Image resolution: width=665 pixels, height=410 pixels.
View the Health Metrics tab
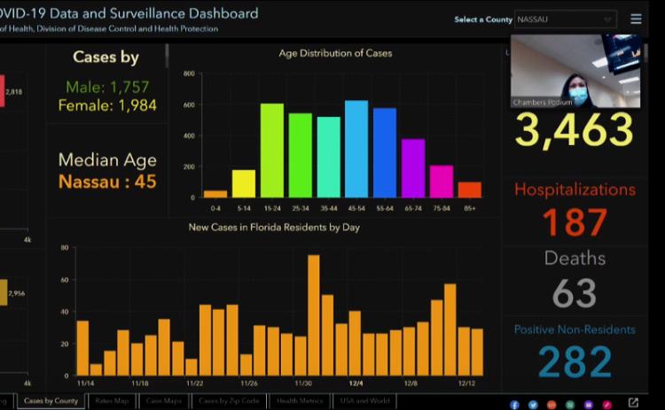click(x=300, y=400)
